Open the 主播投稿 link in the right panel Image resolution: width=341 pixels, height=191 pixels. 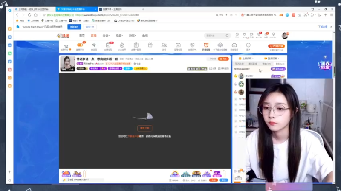(x=246, y=59)
